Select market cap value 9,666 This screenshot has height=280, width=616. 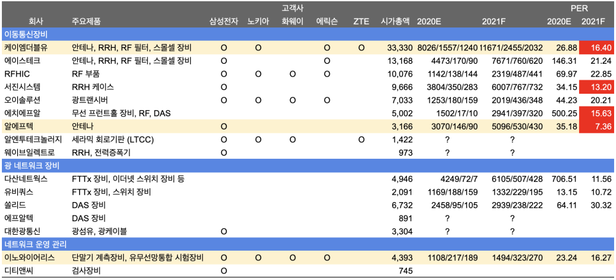[x=402, y=87]
